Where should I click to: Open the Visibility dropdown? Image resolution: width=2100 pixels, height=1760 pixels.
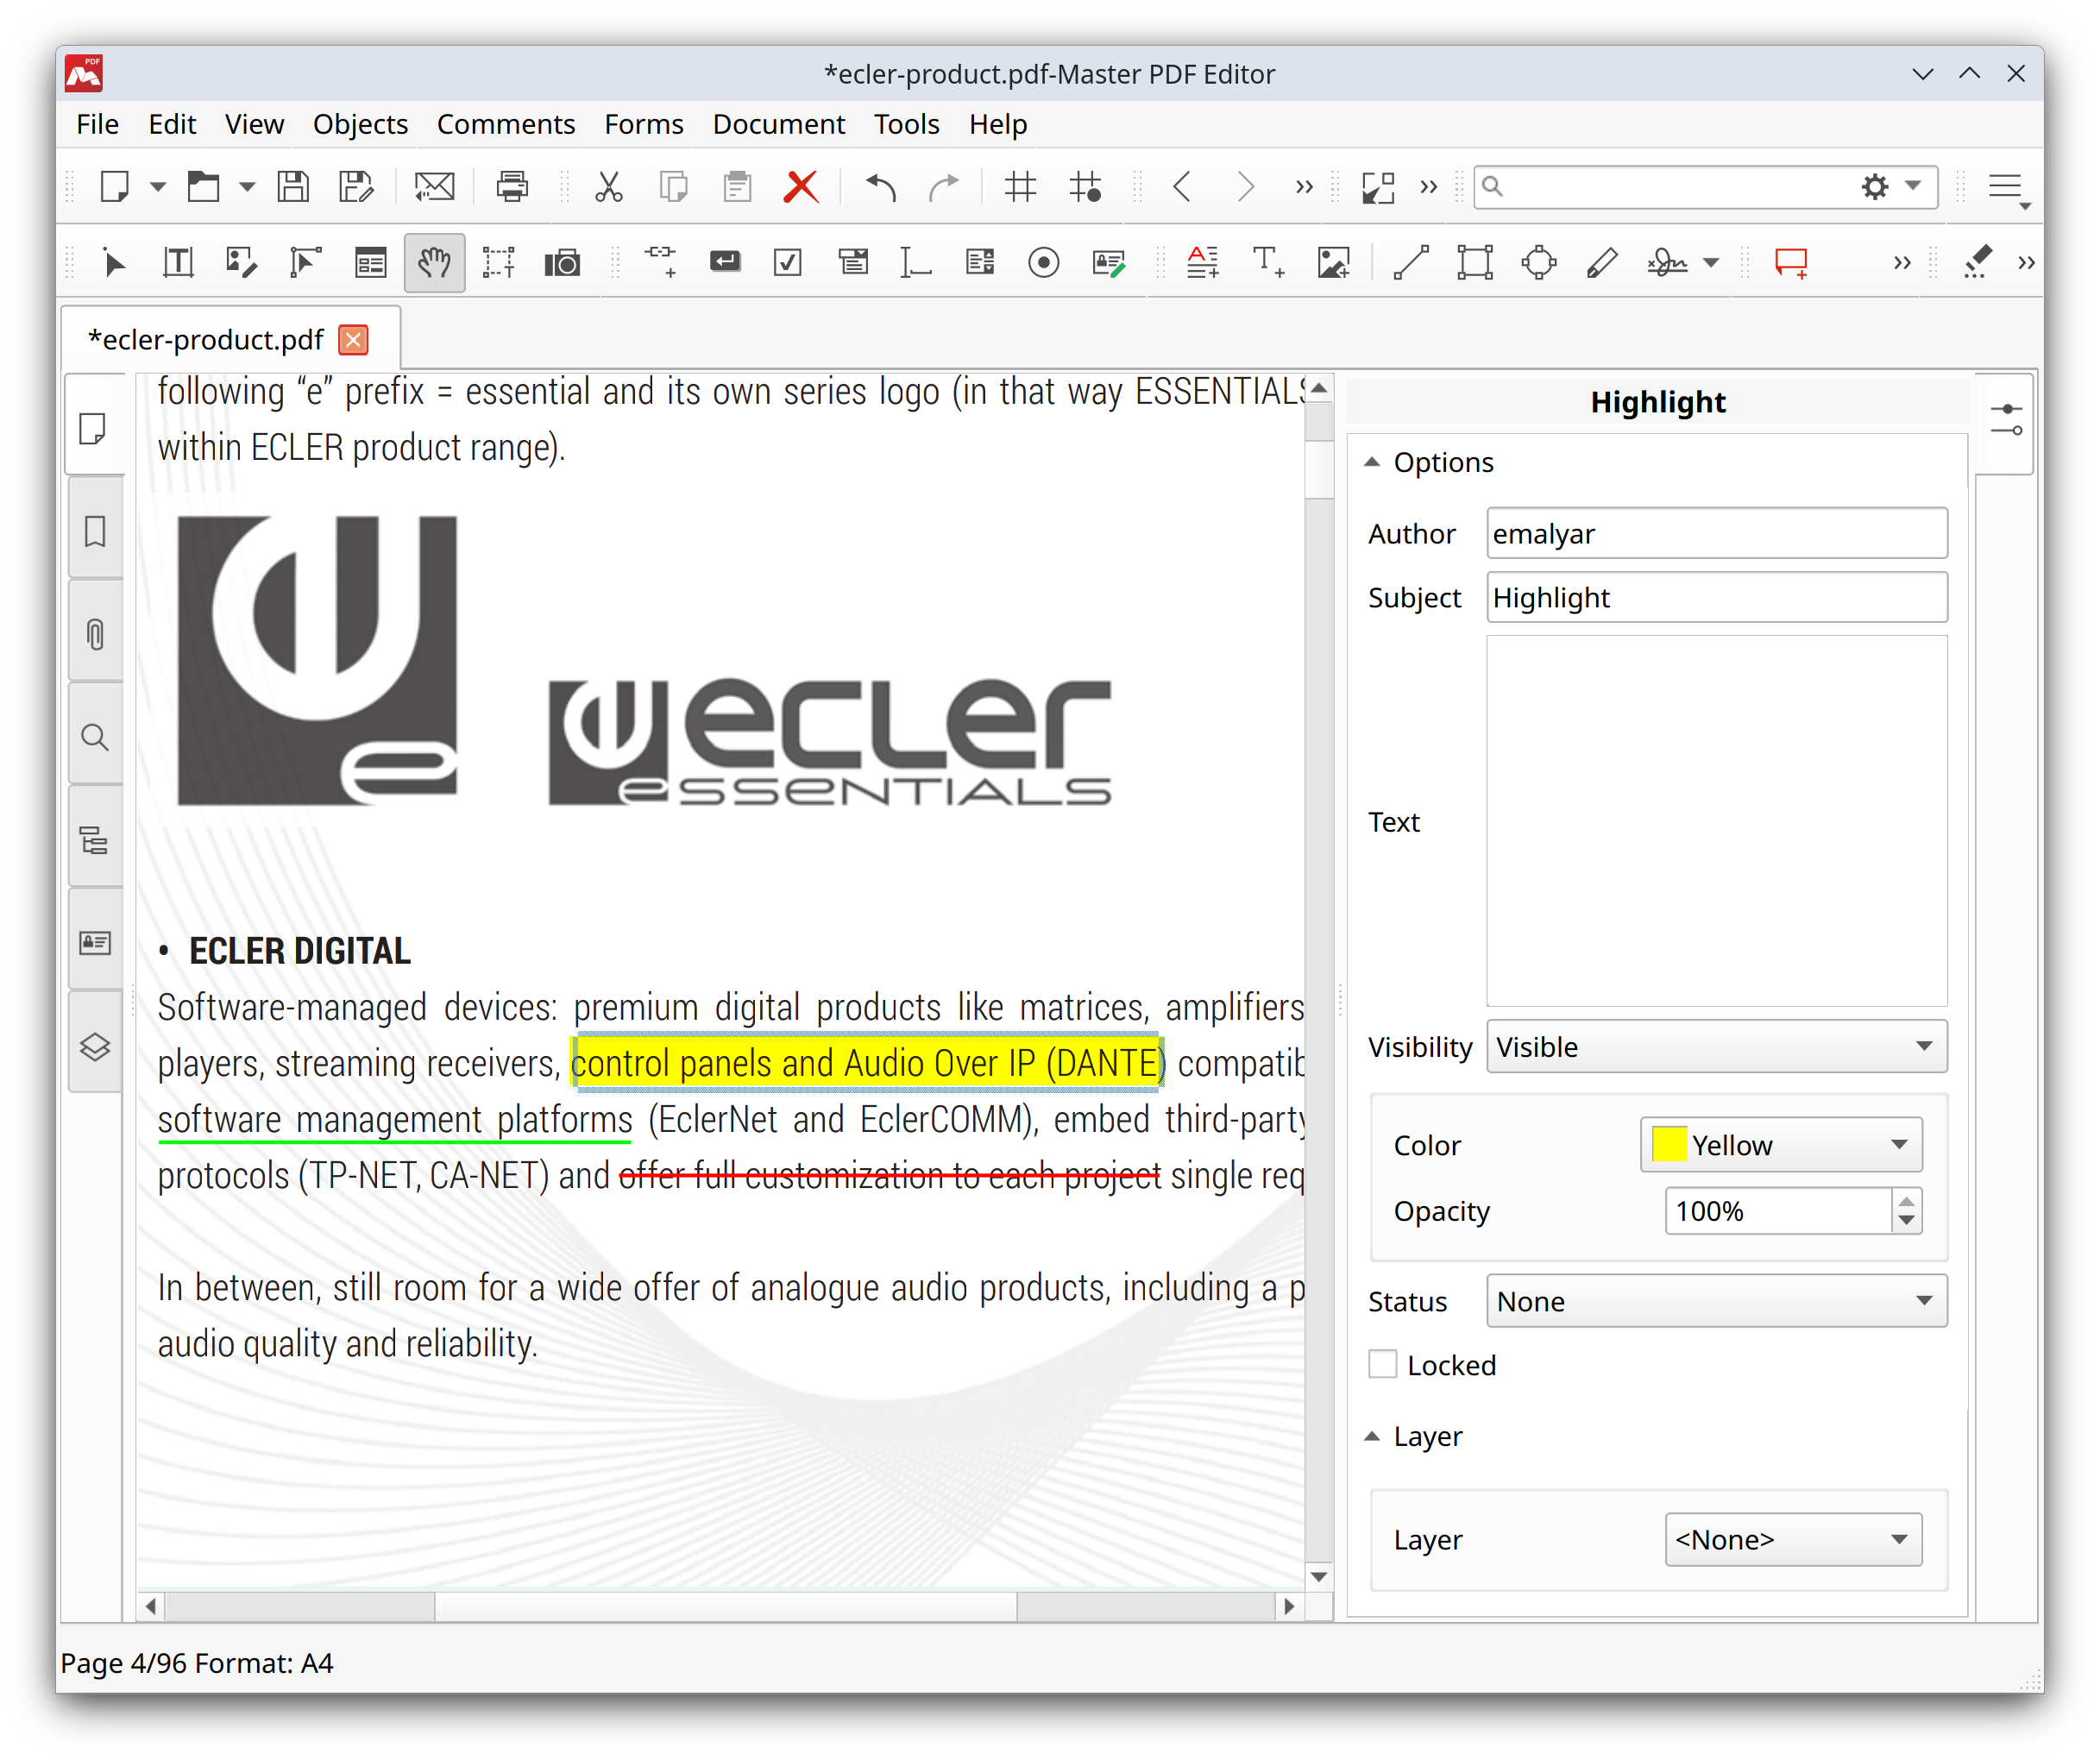1715,1047
